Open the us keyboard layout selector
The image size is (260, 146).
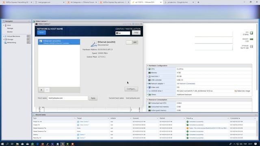point(123,33)
